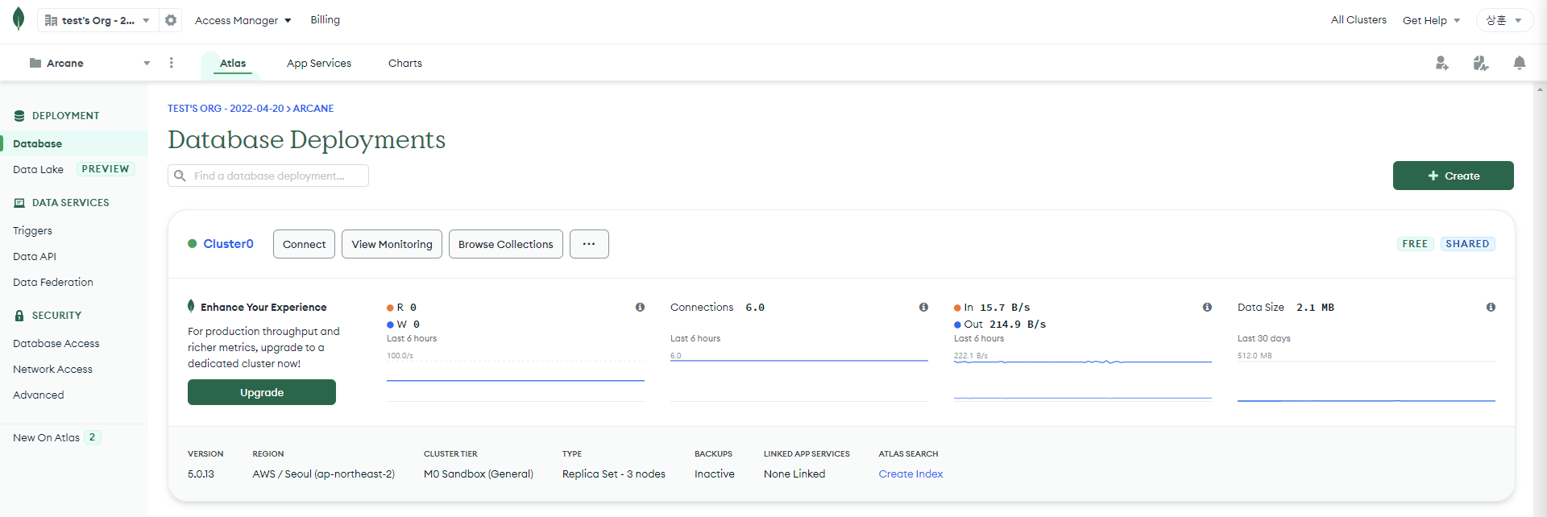1547x517 pixels.
Task: Click the leaf icon beside Enhance Your Experience
Action: (191, 306)
